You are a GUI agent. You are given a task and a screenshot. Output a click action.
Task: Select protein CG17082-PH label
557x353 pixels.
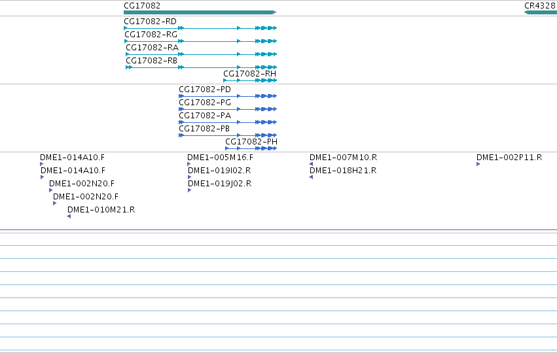251,142
